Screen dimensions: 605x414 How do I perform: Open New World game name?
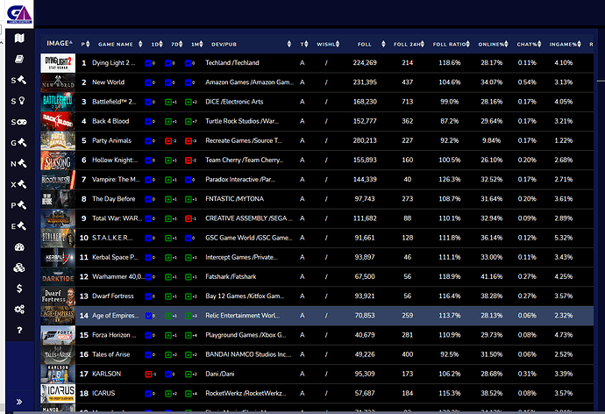point(108,82)
